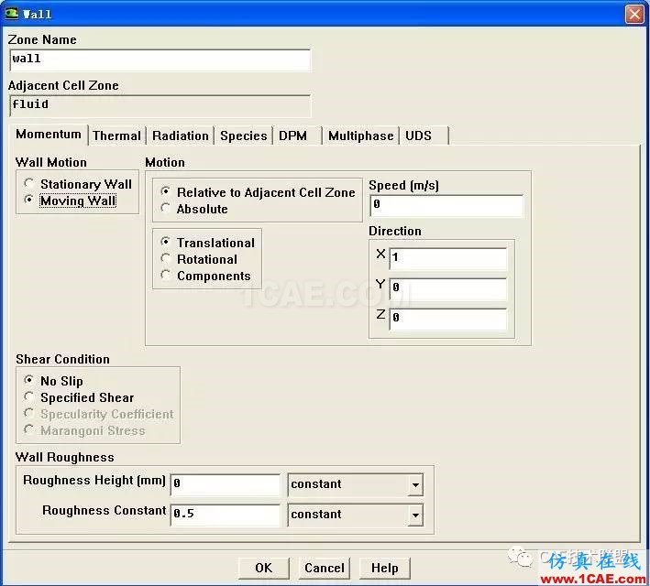This screenshot has width=650, height=586.
Task: Switch to the Momentum tab
Action: pyautogui.click(x=48, y=135)
